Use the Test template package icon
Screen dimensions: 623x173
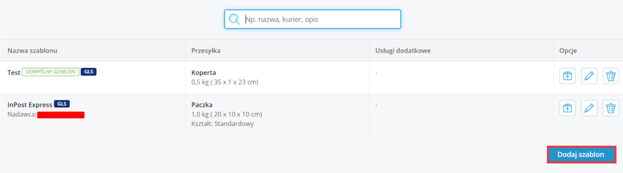[x=567, y=76]
